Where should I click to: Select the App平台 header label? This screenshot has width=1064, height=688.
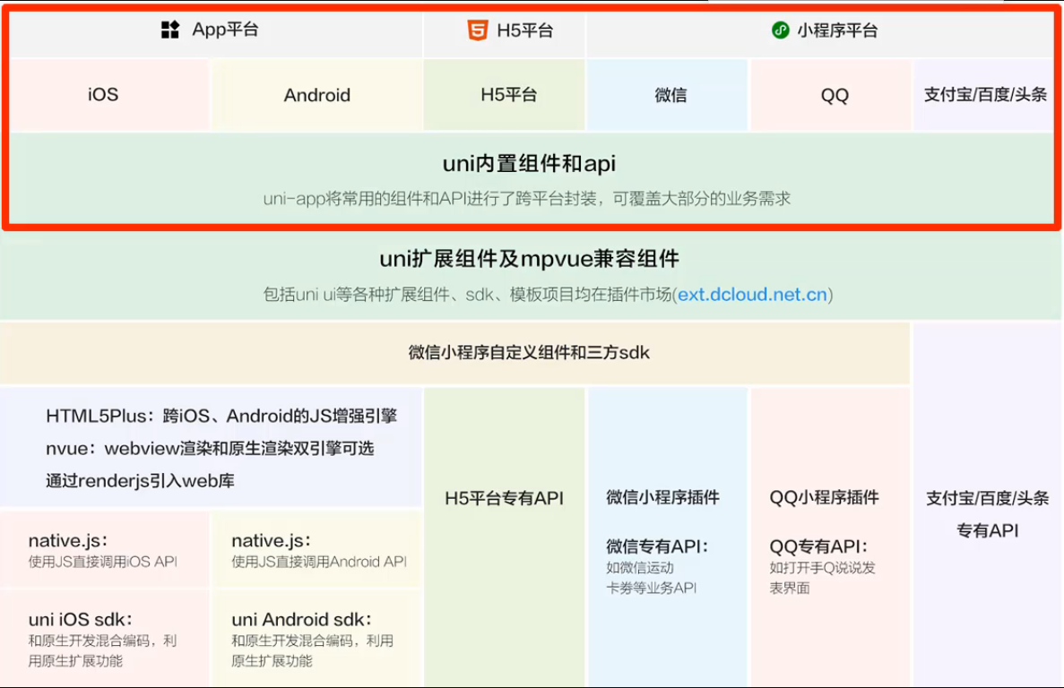pos(225,30)
